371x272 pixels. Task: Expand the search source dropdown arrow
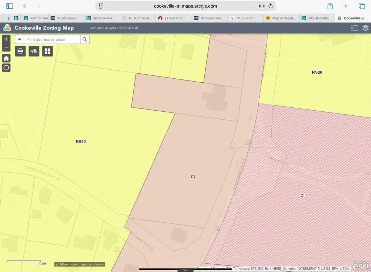coord(20,40)
